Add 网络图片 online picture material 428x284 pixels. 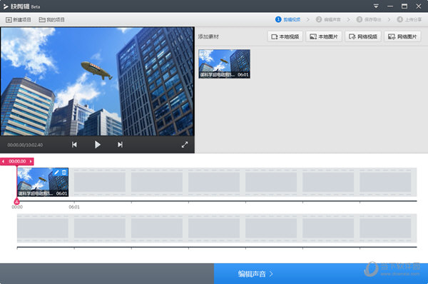(402, 36)
